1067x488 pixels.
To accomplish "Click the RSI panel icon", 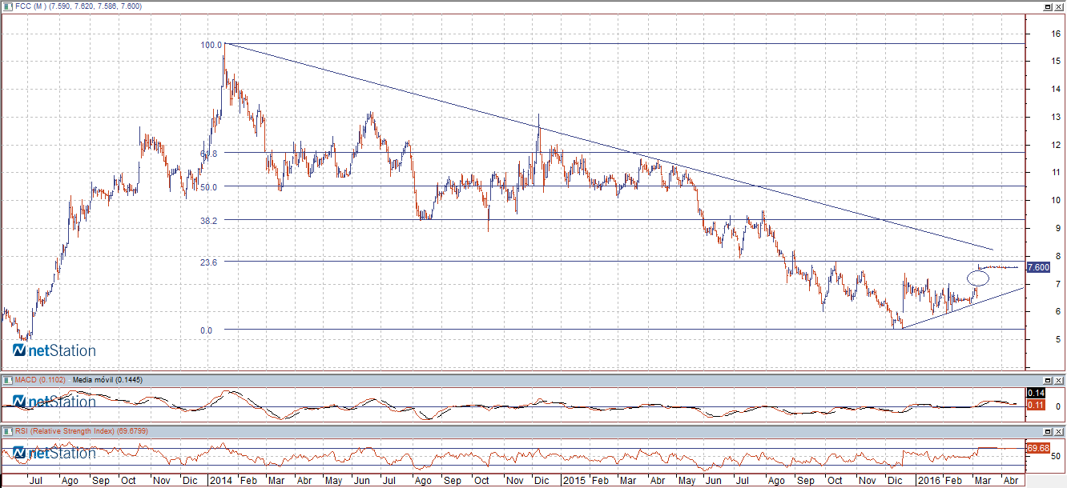I will pos(7,431).
